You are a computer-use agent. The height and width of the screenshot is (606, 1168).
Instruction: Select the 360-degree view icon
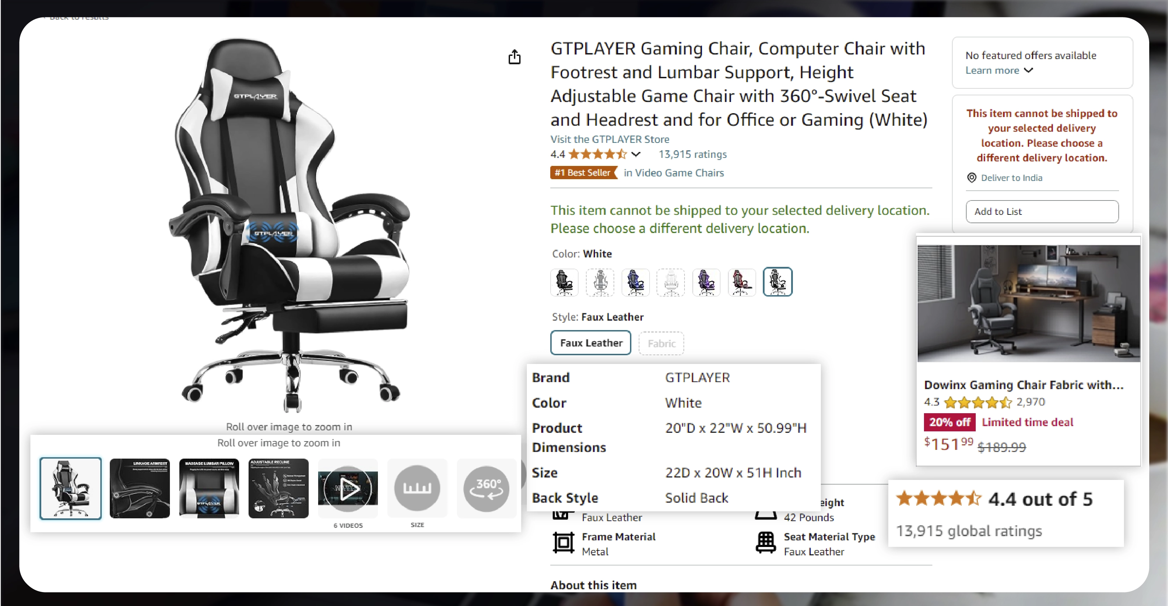click(486, 487)
